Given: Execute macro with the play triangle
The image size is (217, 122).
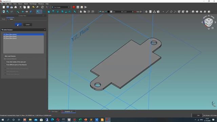Looking at the screenshot, I should click(x=86, y=7).
